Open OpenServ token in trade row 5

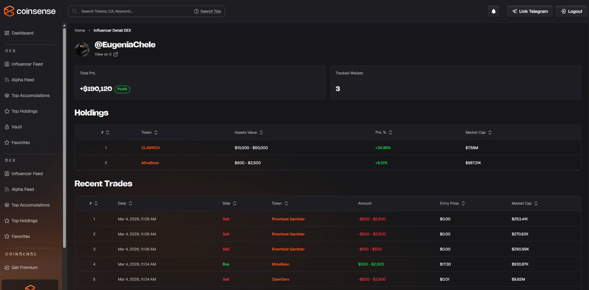pos(280,279)
